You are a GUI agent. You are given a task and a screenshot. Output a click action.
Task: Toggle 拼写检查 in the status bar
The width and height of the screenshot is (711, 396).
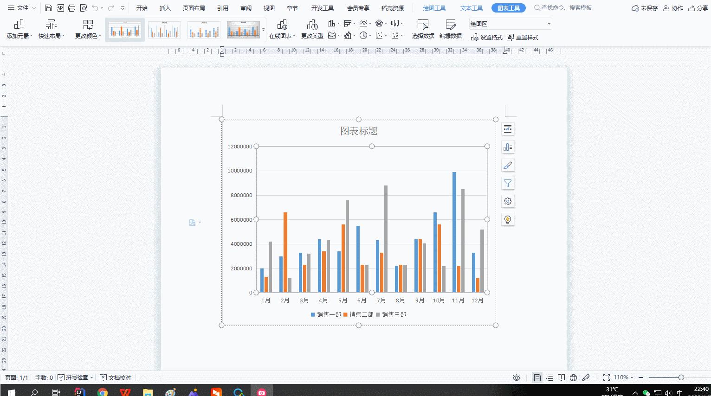[74, 377]
